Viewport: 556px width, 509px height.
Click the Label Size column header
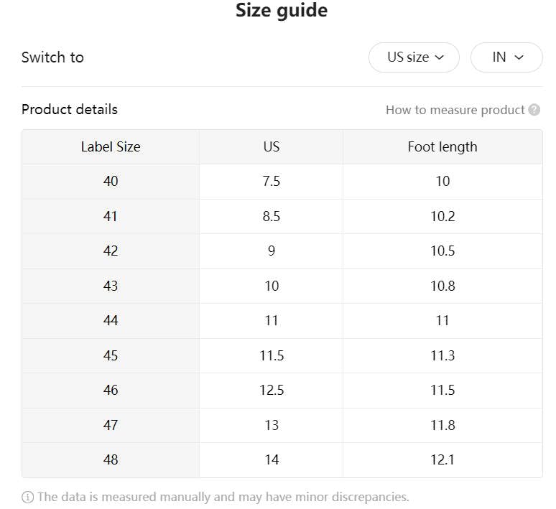coord(111,146)
